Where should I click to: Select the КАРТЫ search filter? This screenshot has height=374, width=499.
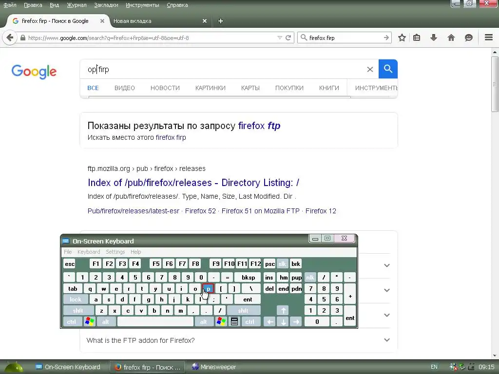[250, 88]
